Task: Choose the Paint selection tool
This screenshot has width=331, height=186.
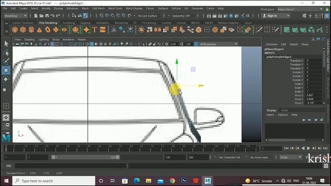Action: (x=6, y=61)
